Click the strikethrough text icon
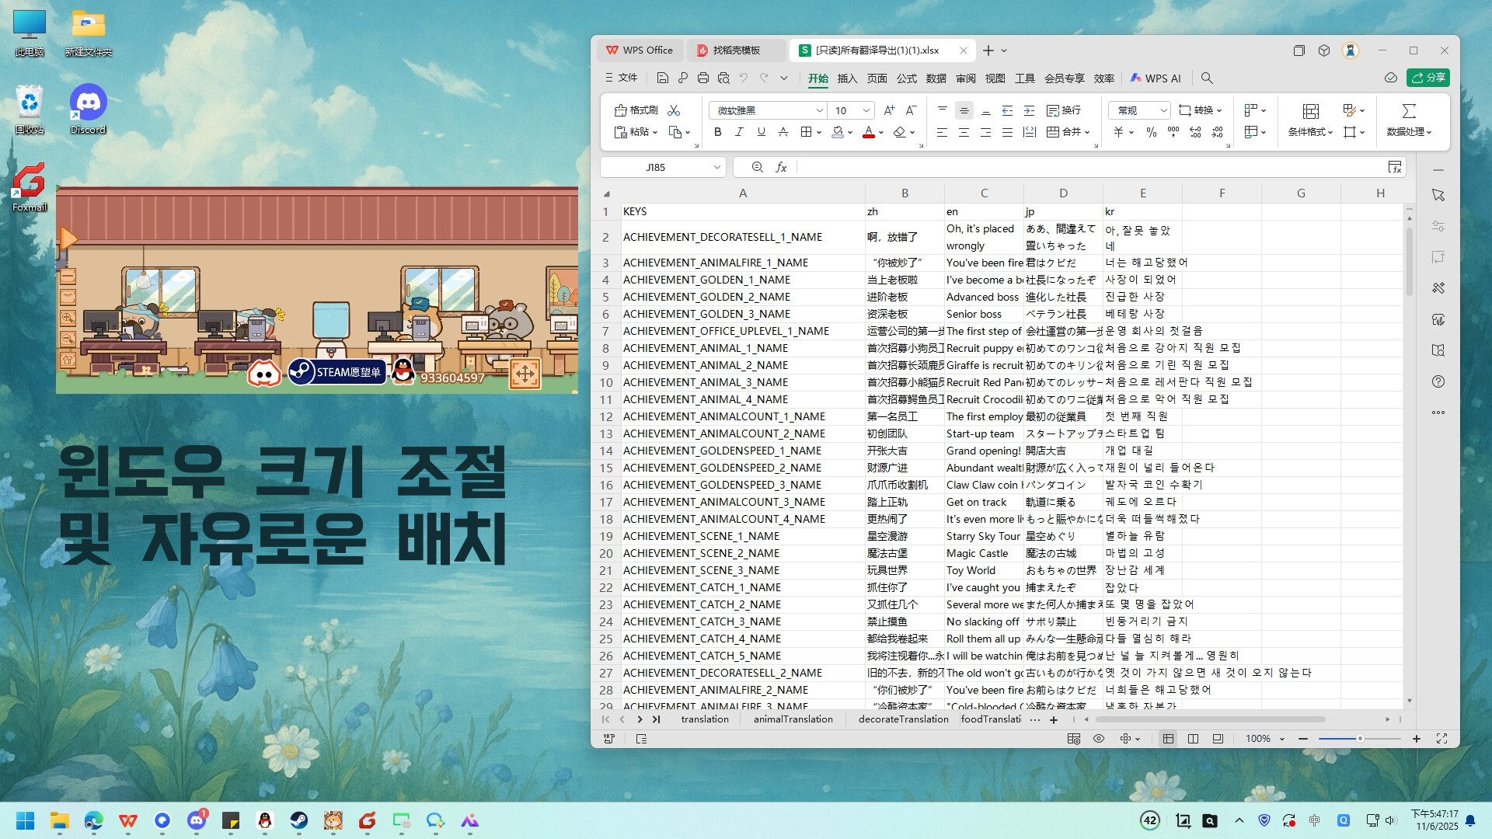Image resolution: width=1492 pixels, height=839 pixels. pyautogui.click(x=783, y=132)
